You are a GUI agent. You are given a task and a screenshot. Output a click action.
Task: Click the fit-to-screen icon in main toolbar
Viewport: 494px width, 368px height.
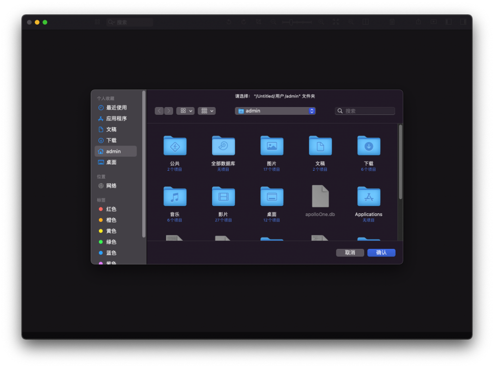pos(336,22)
